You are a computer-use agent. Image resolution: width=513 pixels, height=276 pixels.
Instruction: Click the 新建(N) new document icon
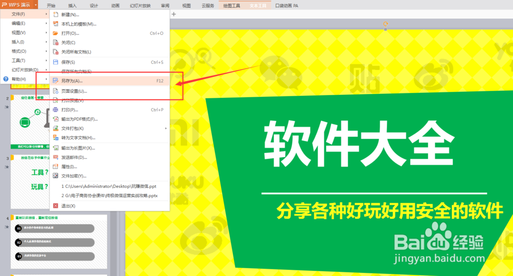click(x=55, y=15)
